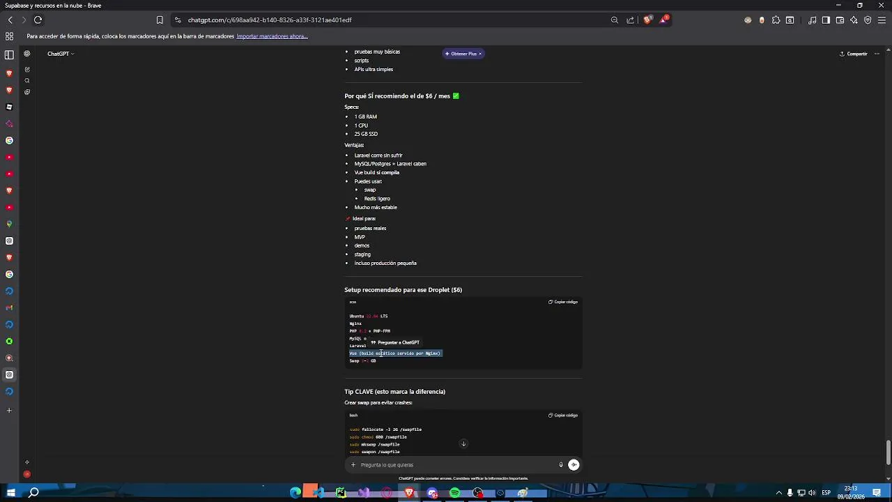Click the Apps grid icon in bookmarks bar
892x502 pixels.
click(9, 36)
